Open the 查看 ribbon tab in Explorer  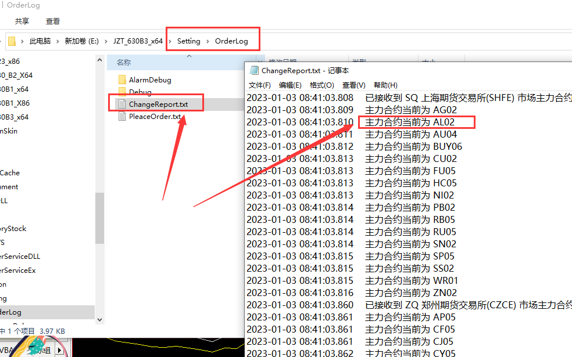pyautogui.click(x=53, y=21)
